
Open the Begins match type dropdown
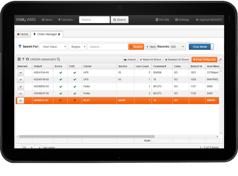pos(77,47)
